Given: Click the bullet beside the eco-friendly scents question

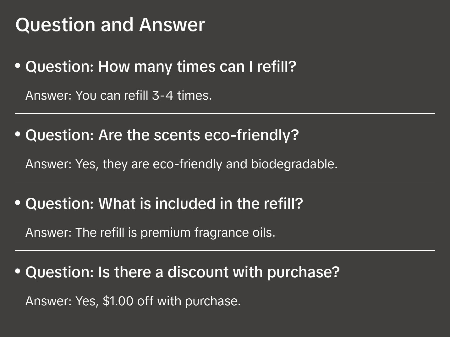Looking at the screenshot, I should (x=18, y=135).
